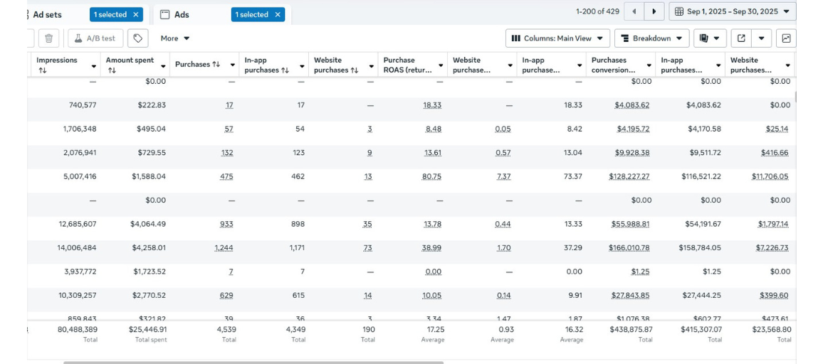Click the export share icon
The width and height of the screenshot is (833, 364).
click(741, 38)
